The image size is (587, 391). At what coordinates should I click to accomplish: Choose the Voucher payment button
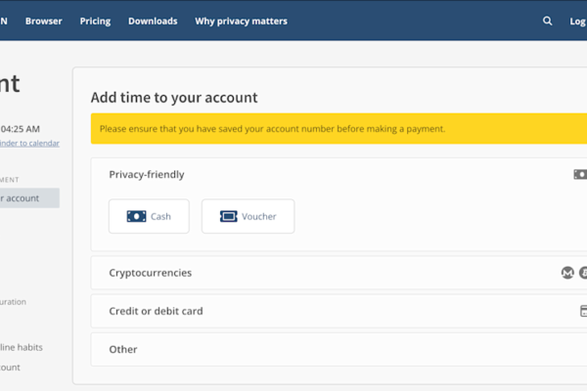pos(248,216)
